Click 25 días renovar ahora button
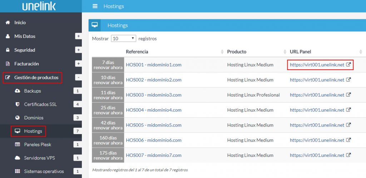Image resolution: width=366 pixels, height=178 pixels. [x=108, y=110]
